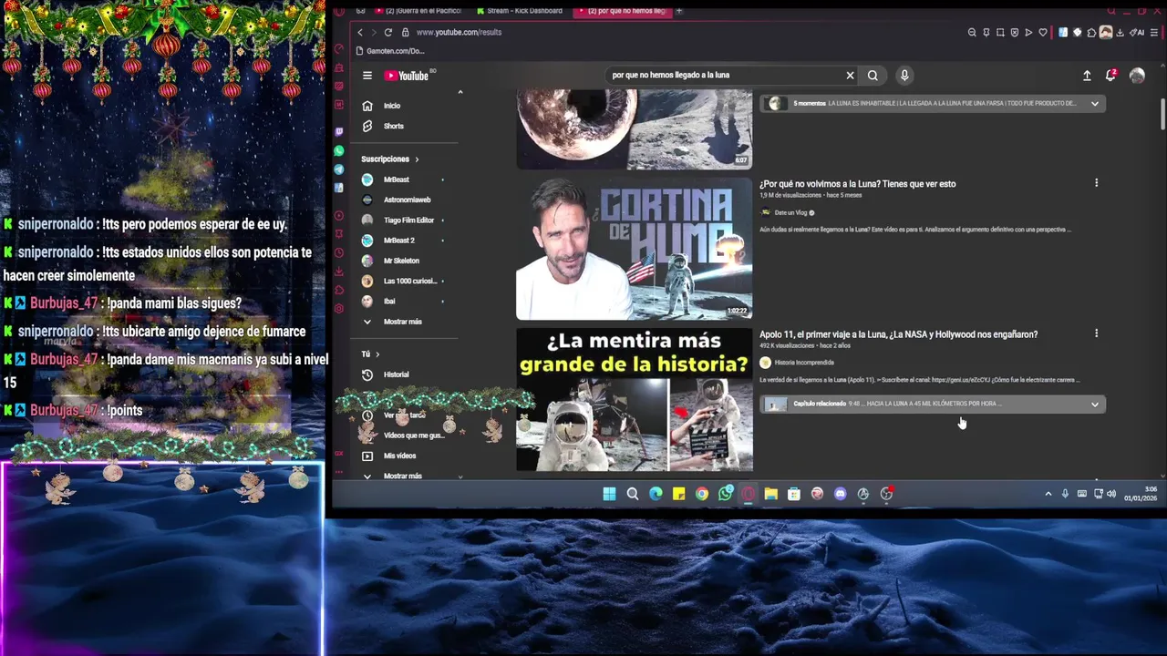
Task: Open Twitch in Opera sidebar
Action: (x=339, y=131)
